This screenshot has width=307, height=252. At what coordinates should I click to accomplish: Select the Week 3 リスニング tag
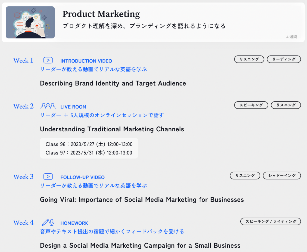(245, 175)
